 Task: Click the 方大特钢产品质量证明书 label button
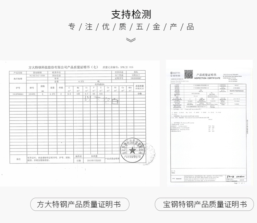click(79, 204)
